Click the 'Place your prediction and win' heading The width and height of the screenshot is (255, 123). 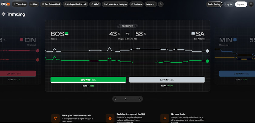coord(76,115)
